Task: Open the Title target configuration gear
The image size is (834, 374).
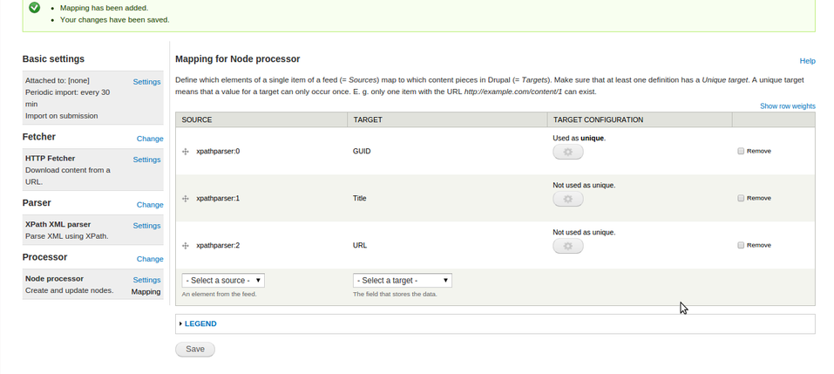Action: click(568, 199)
